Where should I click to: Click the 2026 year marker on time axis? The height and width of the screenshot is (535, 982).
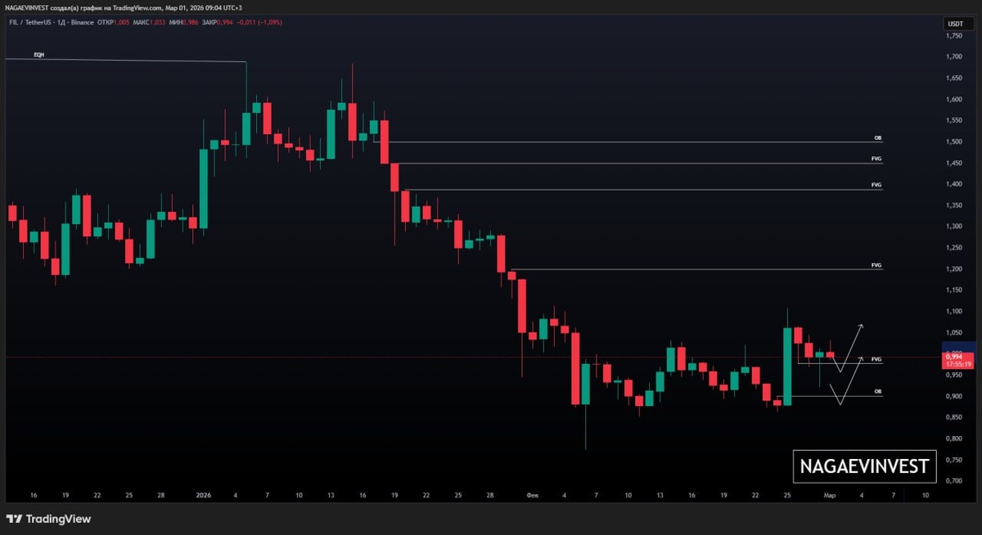204,495
